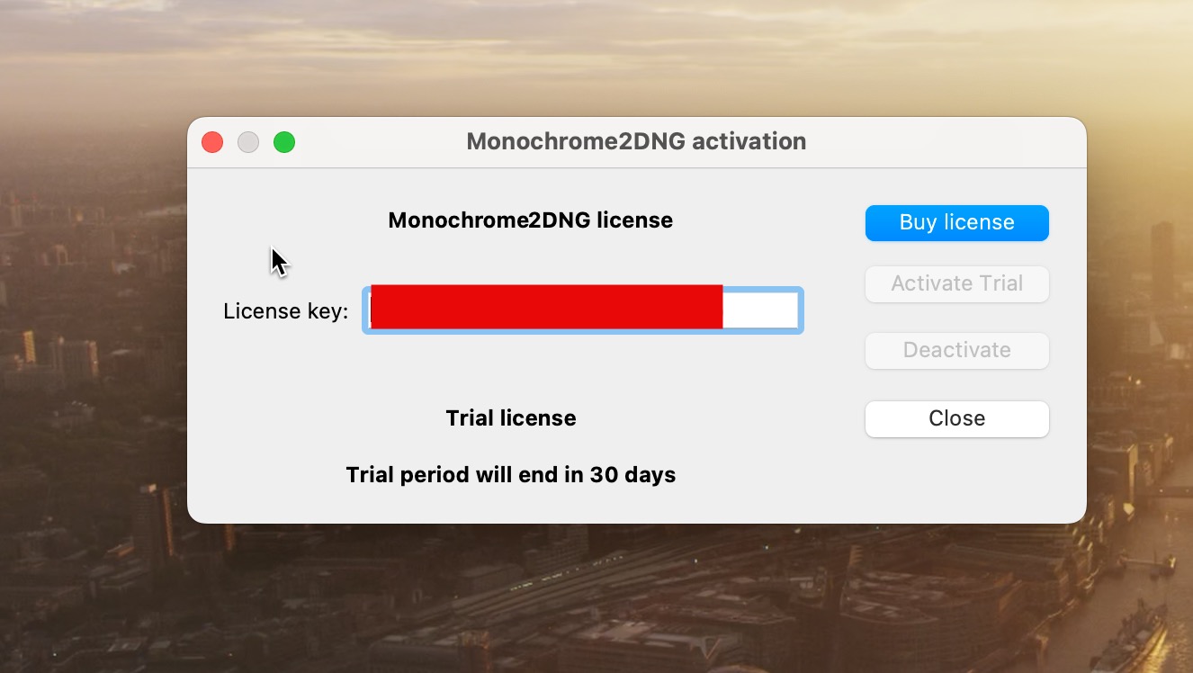Click the trial period 30 days message

[x=510, y=475]
